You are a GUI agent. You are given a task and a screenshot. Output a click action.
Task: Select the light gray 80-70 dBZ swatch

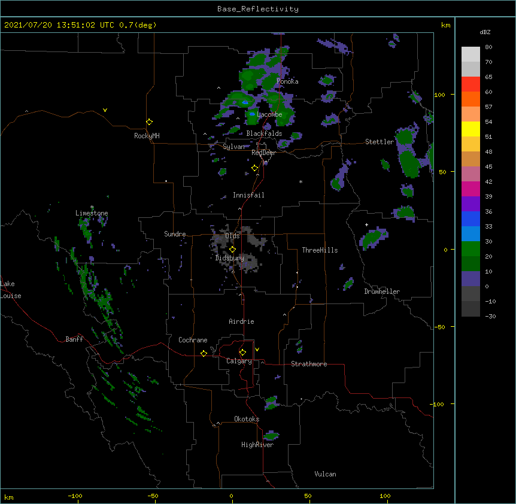pyautogui.click(x=471, y=54)
